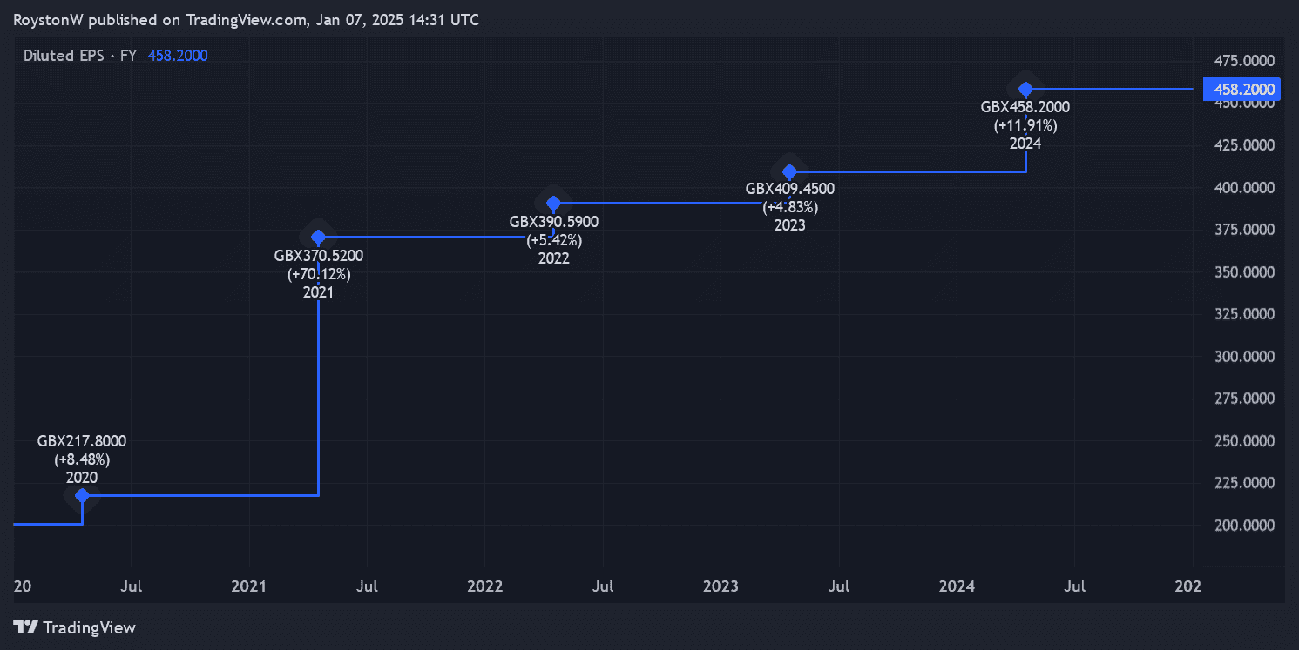Click the 2021 label on time axis
The height and width of the screenshot is (650, 1299).
249,586
